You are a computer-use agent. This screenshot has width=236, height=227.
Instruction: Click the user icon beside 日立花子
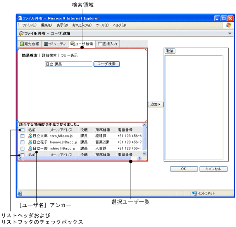coord(30,142)
